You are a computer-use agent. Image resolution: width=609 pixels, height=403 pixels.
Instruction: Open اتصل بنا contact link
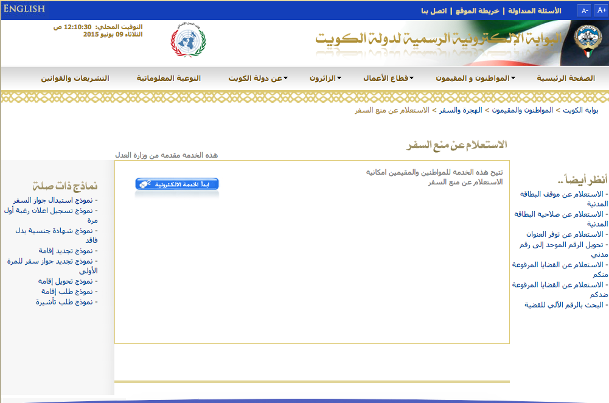[434, 11]
